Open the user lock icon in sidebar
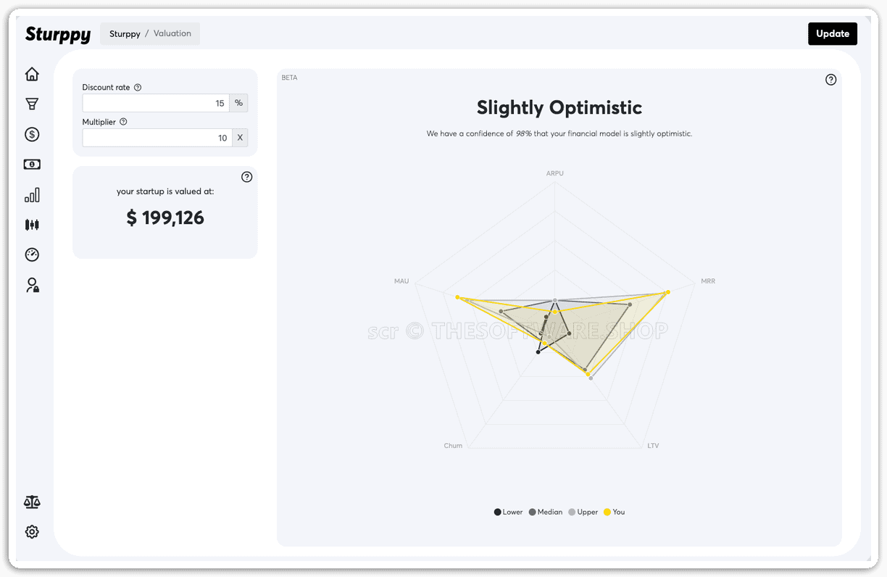This screenshot has height=577, width=887. 32,285
